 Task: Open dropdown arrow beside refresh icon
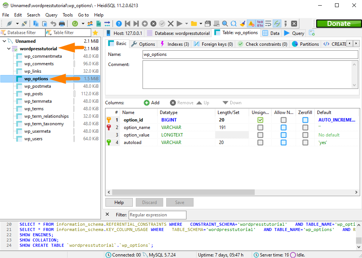click(x=83, y=24)
